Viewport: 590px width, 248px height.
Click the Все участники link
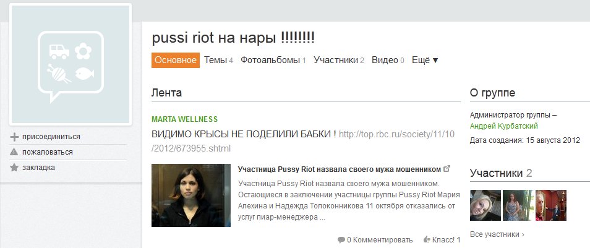click(497, 234)
